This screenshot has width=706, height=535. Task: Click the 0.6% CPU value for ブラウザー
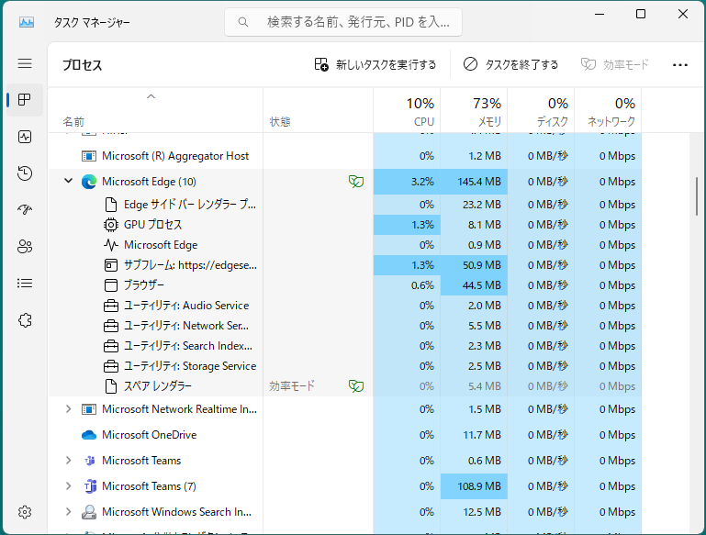[x=422, y=285]
